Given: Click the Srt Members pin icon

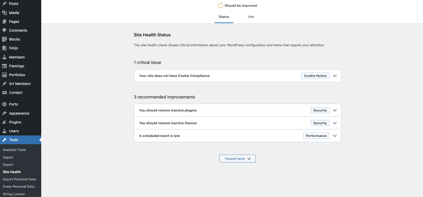Looking at the screenshot, I should 4,84.
